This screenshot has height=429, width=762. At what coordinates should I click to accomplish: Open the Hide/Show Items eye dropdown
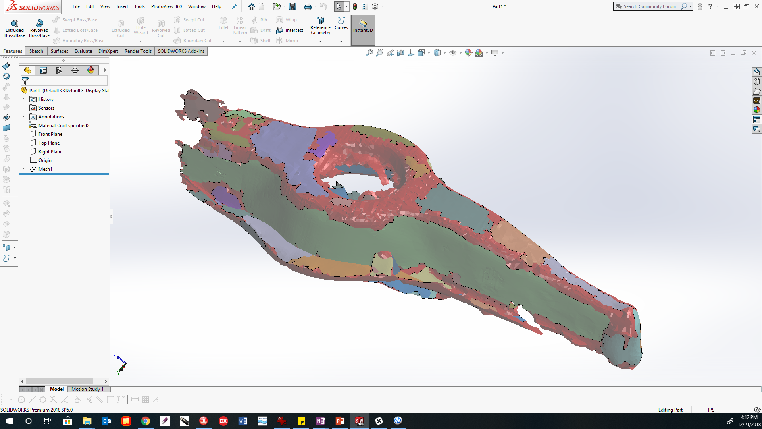click(460, 53)
